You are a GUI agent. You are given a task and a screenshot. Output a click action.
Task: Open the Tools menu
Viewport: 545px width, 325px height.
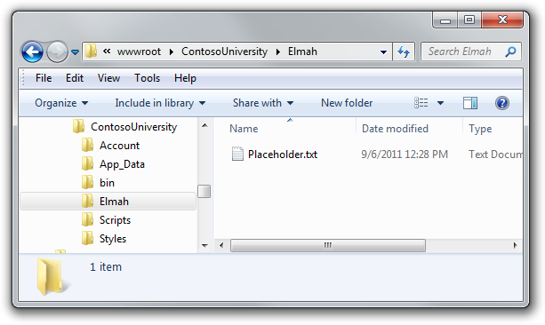coord(147,78)
